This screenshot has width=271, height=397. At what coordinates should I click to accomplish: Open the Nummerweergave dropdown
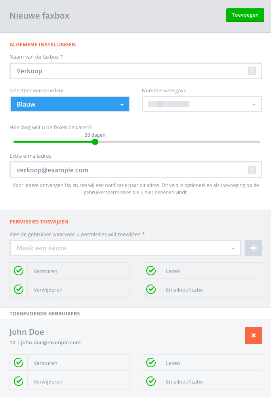pyautogui.click(x=202, y=105)
